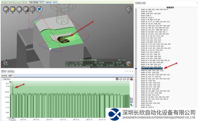Select program line N350 G2
Screen dimensions: 198x121
tap(156, 44)
